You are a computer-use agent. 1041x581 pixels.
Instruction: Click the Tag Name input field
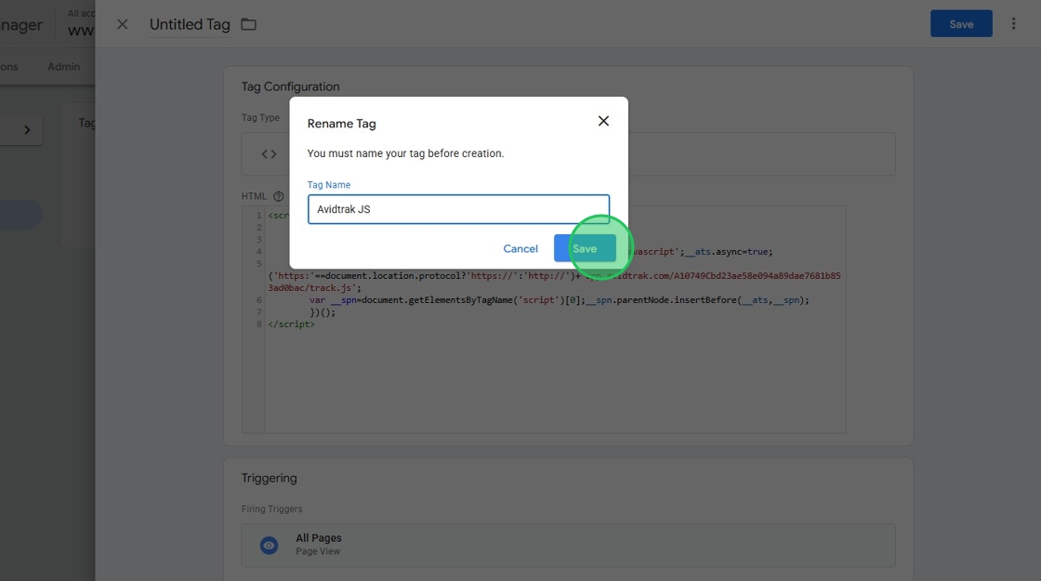[458, 209]
